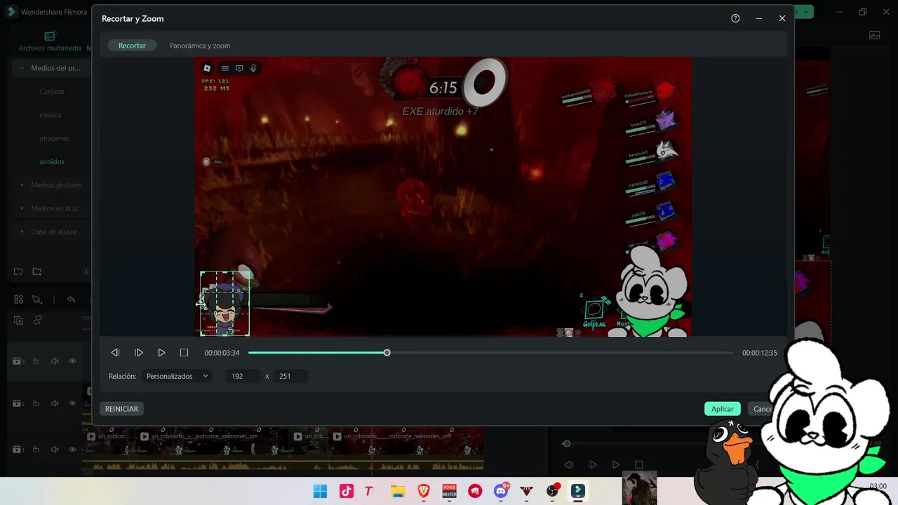Switch to the Recortar tab
This screenshot has width=898, height=505.
coord(132,46)
